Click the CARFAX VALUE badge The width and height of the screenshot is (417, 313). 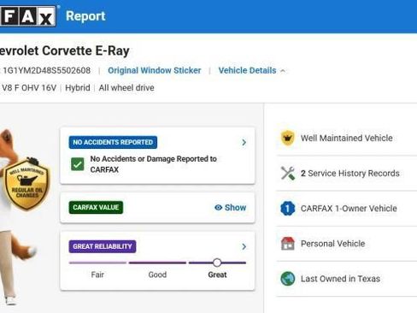(96, 207)
